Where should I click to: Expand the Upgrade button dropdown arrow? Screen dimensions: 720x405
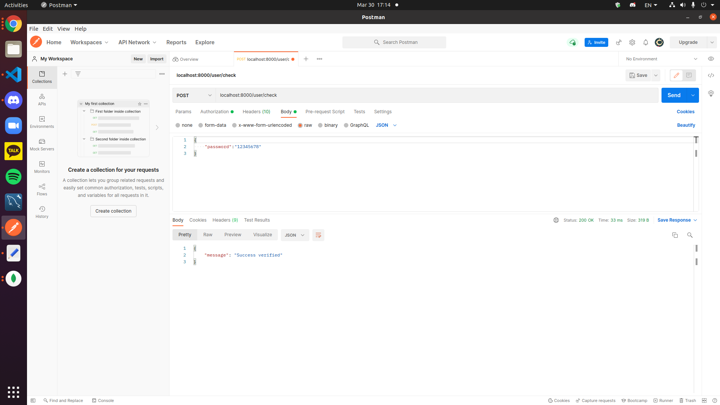click(x=712, y=42)
